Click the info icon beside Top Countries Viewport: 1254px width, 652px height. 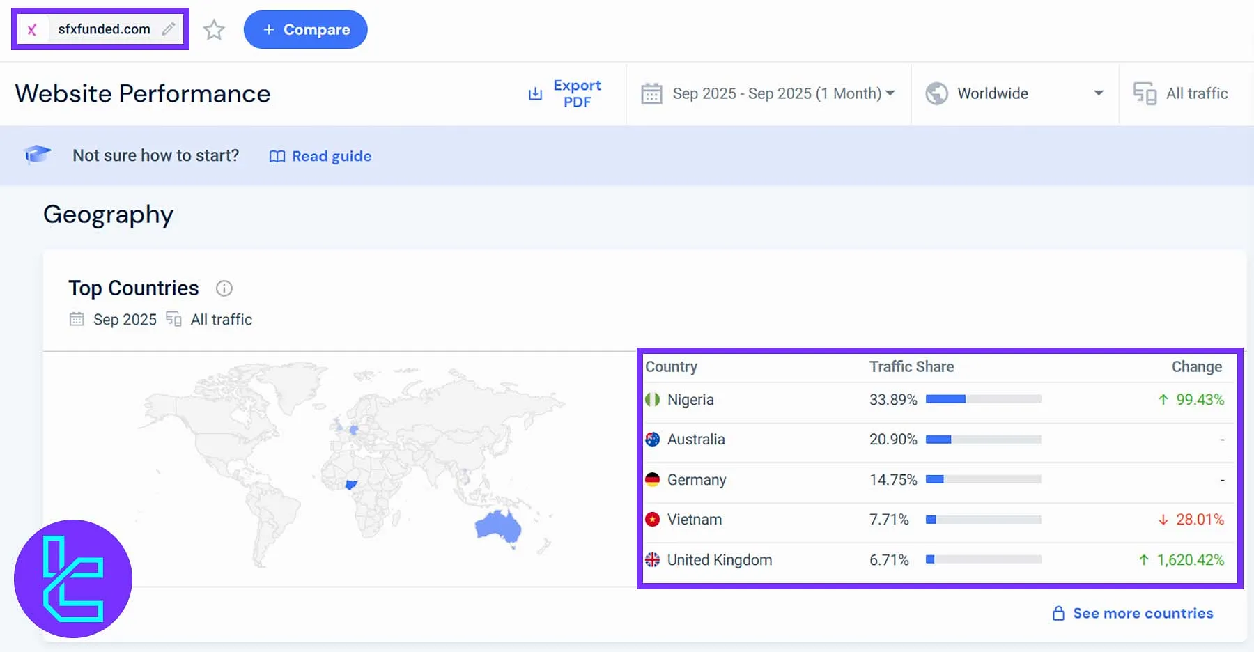(224, 288)
